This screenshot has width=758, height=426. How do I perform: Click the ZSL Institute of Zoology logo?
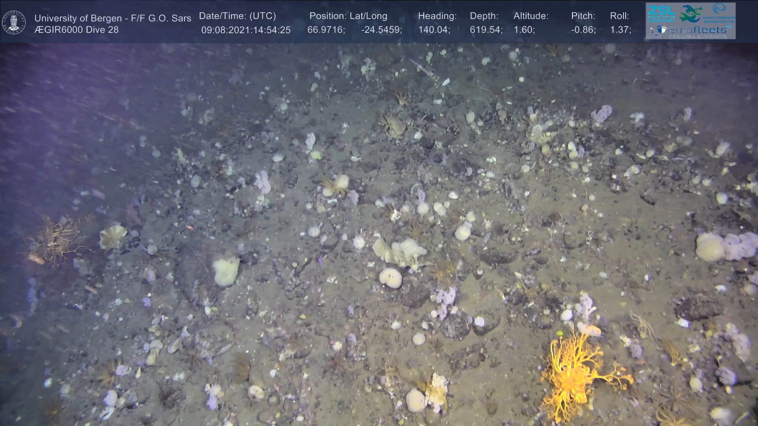(661, 14)
